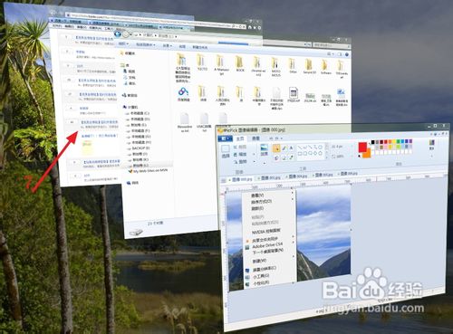Viewport: 453px width, 334px height.
Task: Switch to document tab 图像 004.jpg
Action: coord(297,177)
